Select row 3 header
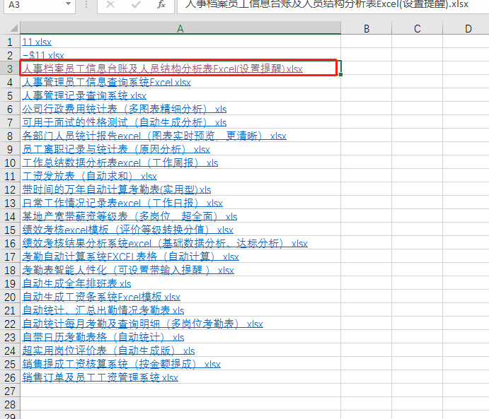Viewport: 489px width, 419px height. click(10, 69)
